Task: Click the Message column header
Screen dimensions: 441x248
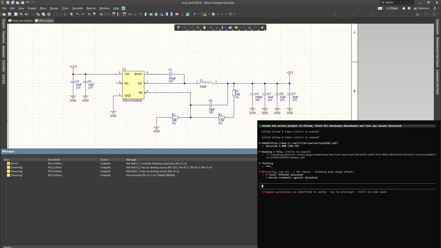Action: click(x=131, y=159)
